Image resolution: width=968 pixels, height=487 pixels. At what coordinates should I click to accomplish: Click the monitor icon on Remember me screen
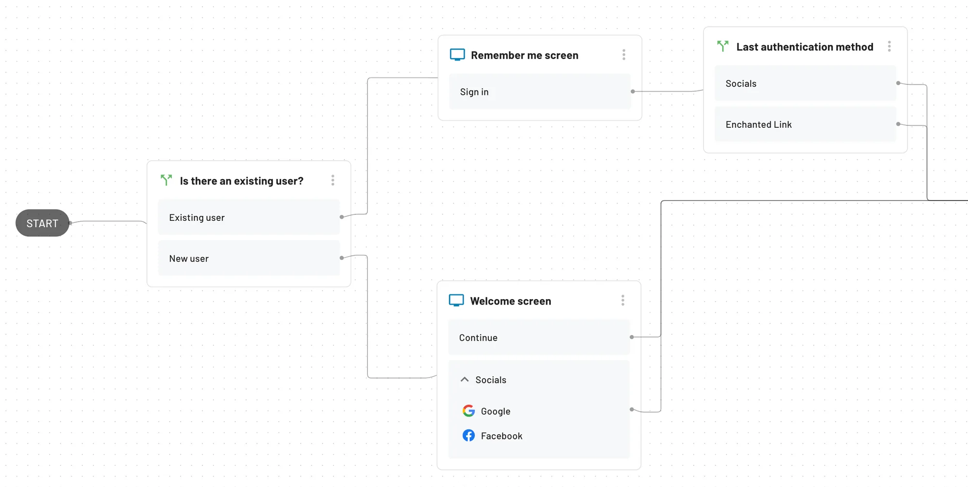[x=456, y=55]
